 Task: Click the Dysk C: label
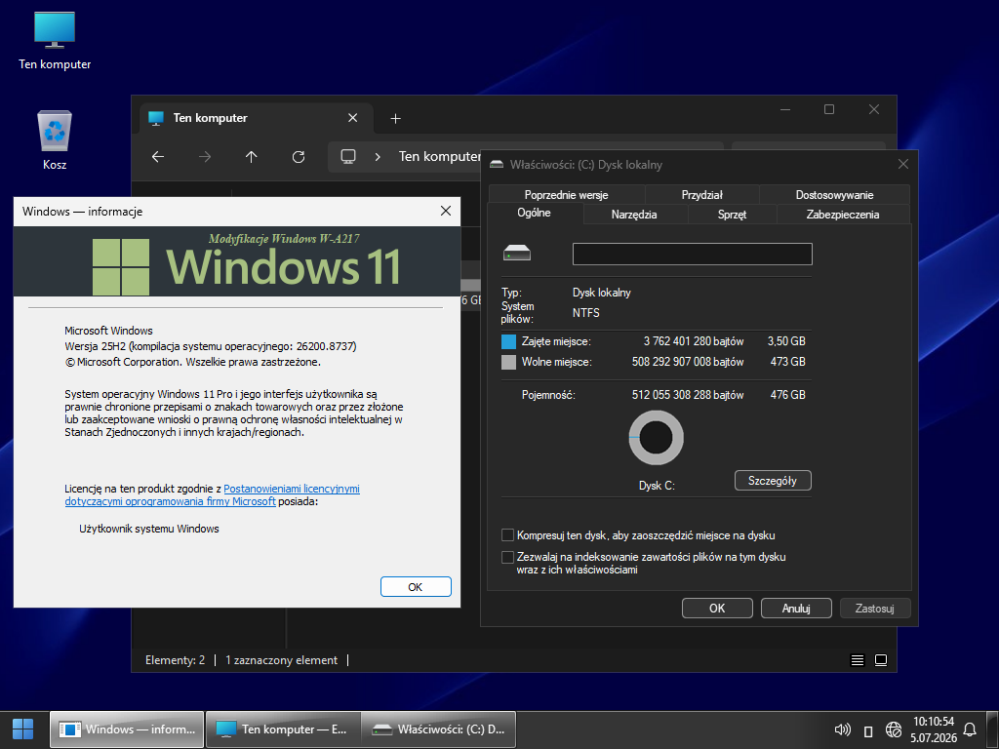tap(657, 486)
